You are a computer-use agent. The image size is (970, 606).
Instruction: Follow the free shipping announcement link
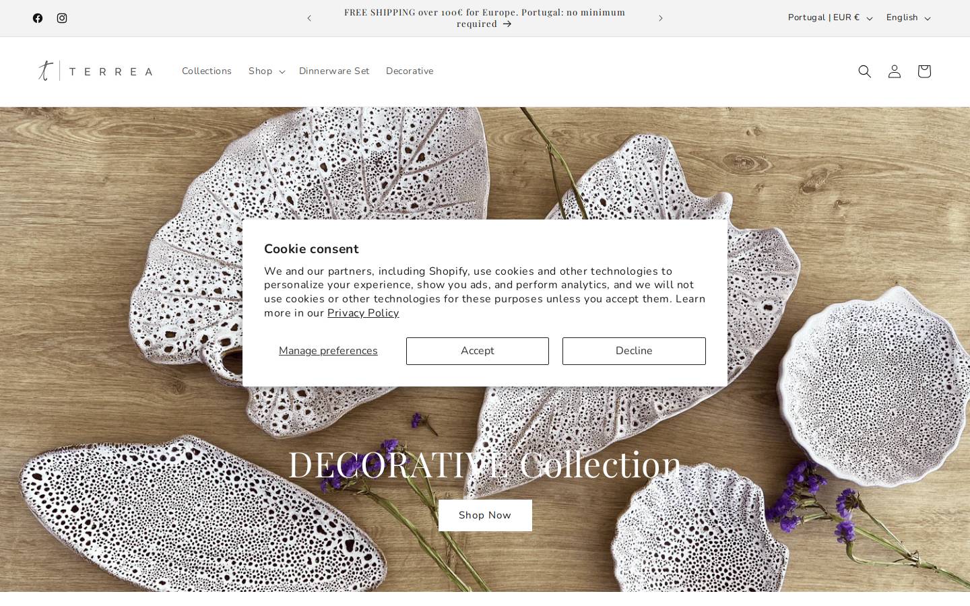coord(485,18)
